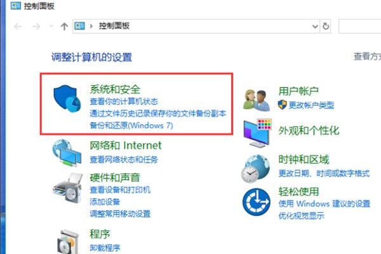Click the Network and Internet globe icon

(67, 153)
